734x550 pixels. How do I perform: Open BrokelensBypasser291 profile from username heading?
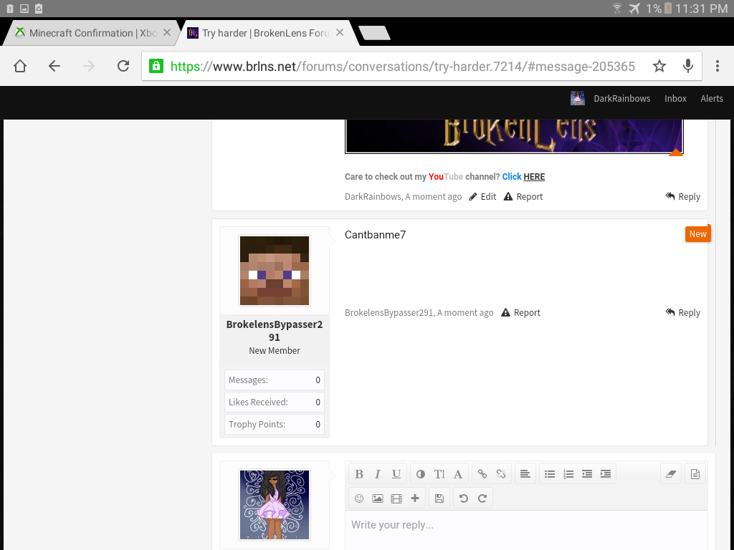(x=275, y=331)
